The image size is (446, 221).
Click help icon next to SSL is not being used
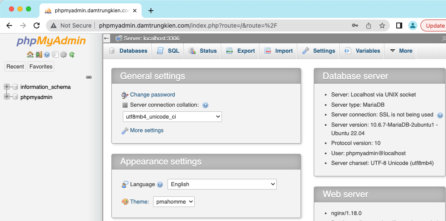pos(440,115)
